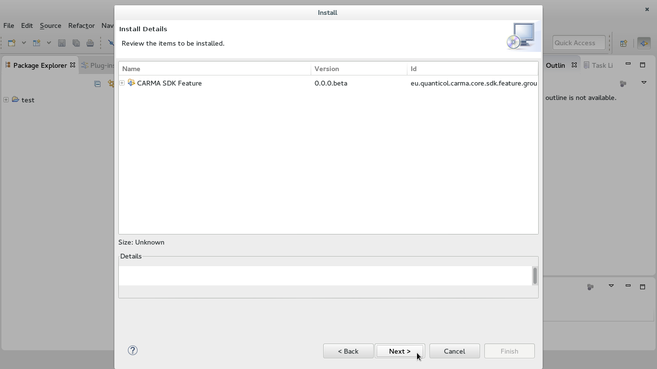Click the Next button
Screen dimensions: 657x369
400,351
